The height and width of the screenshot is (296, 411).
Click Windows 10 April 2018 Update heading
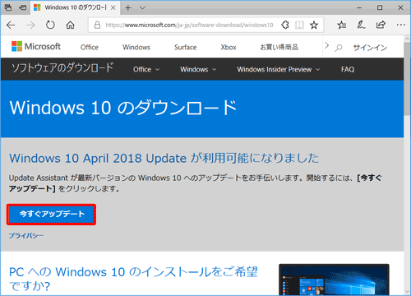coord(164,158)
